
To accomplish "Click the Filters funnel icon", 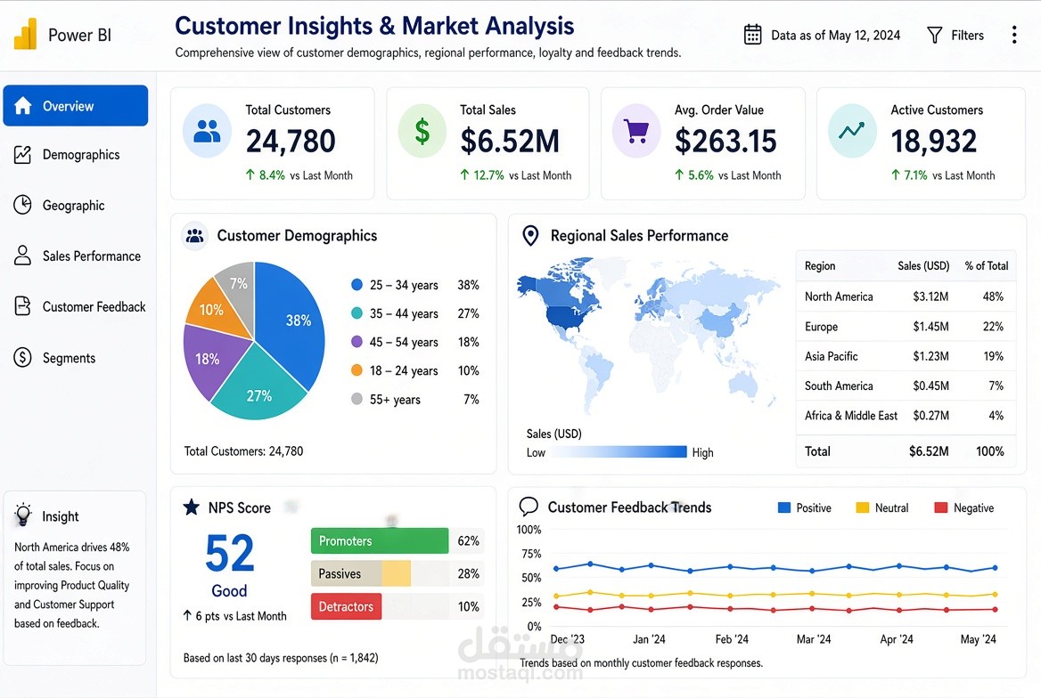I will 934,35.
